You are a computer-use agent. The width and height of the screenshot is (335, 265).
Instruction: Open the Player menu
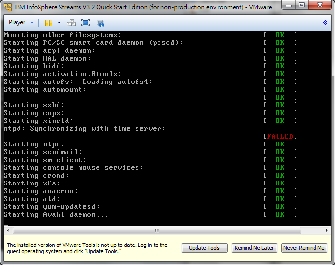pos(17,22)
